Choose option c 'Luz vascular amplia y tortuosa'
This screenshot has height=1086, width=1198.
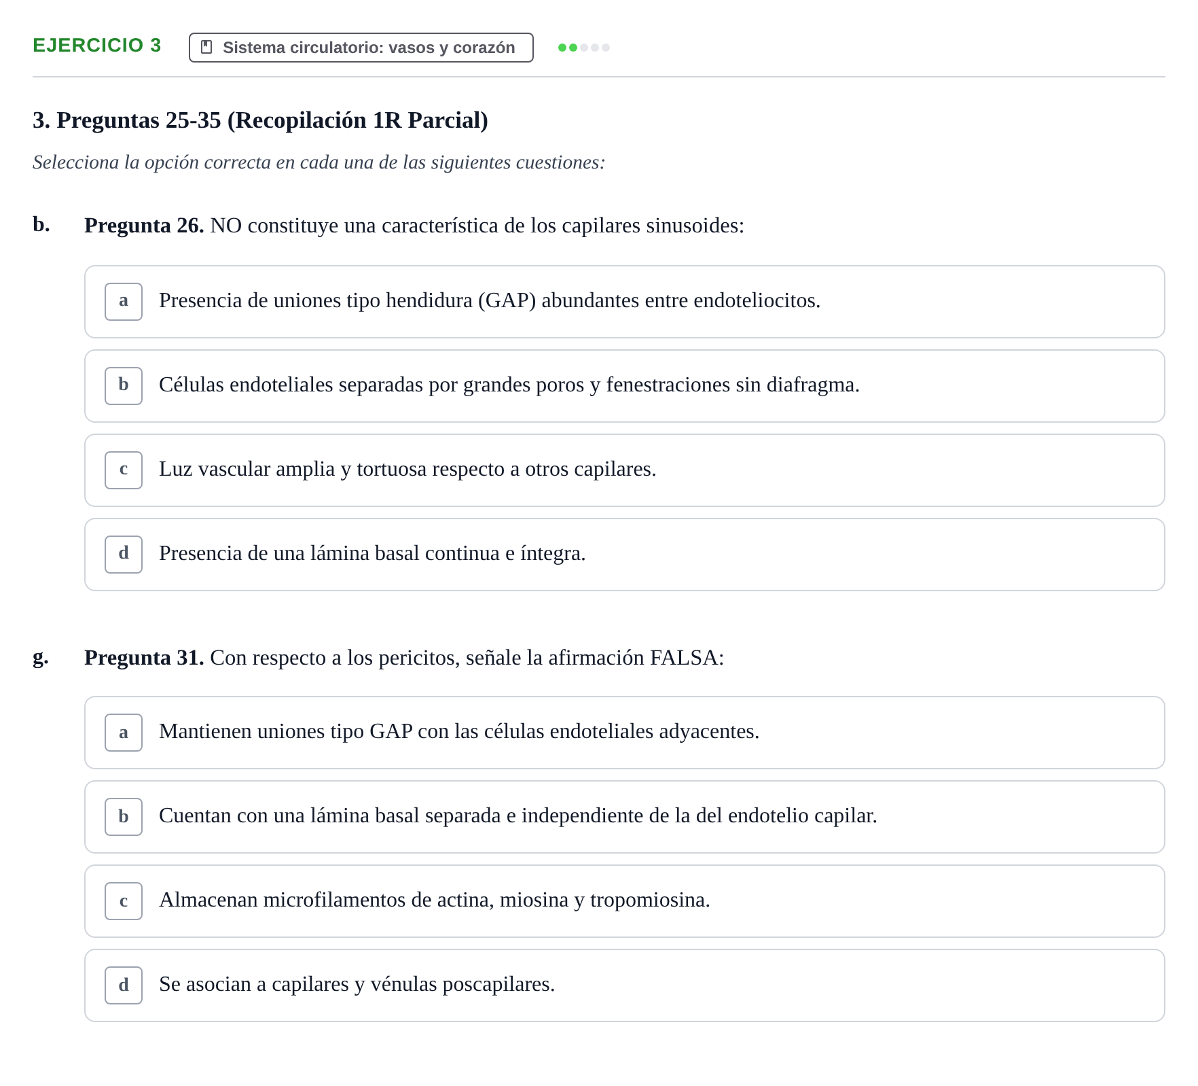[624, 470]
